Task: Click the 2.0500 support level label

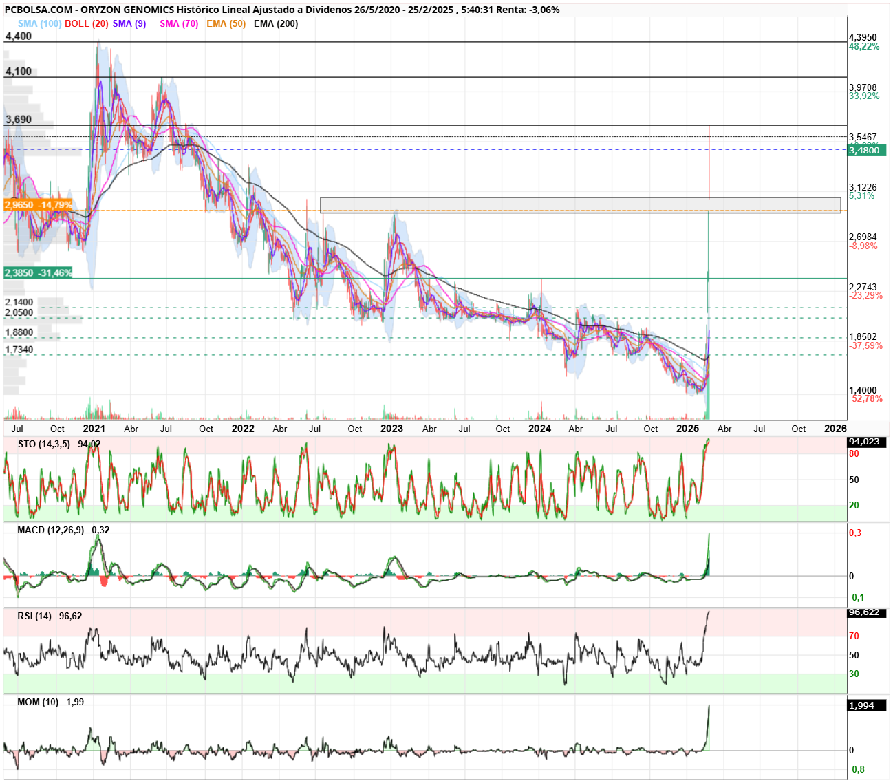Action: 19,312
